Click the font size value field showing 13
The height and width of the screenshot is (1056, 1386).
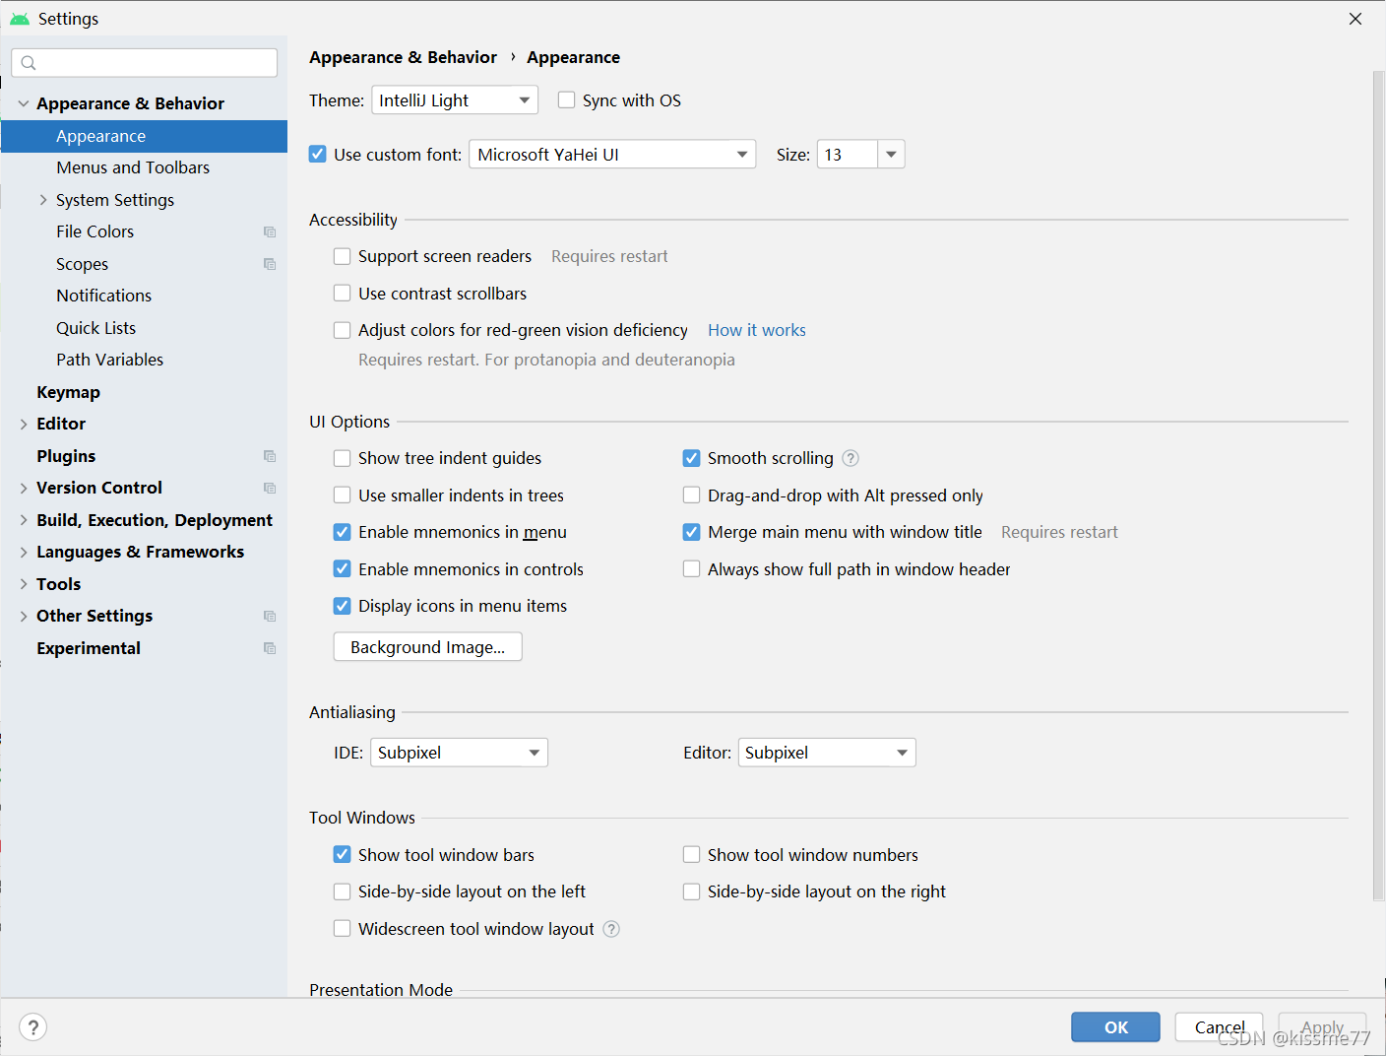[x=847, y=154]
